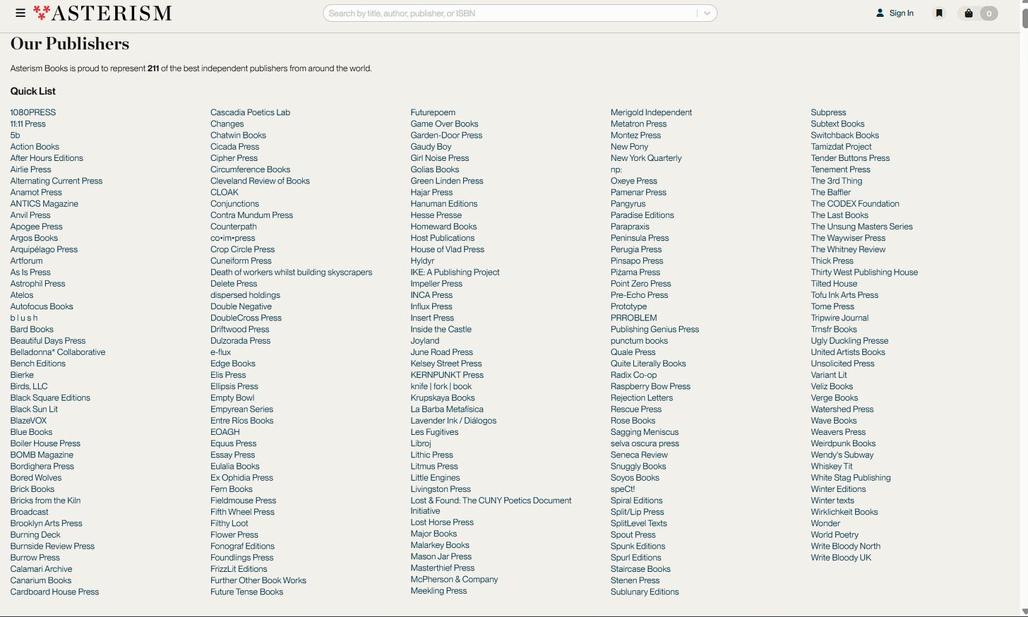This screenshot has width=1028, height=617.
Task: Open Merigold Independent
Action: pos(651,112)
